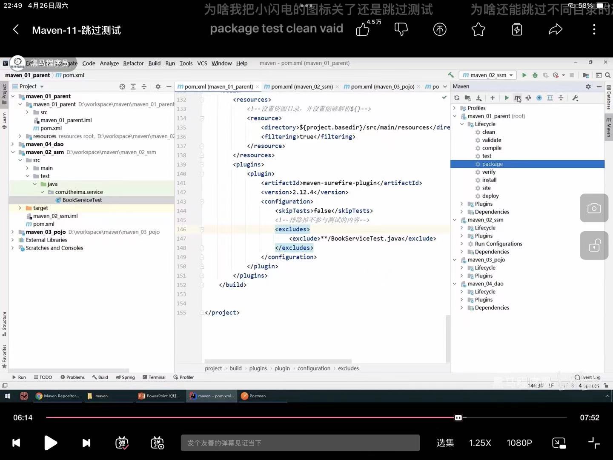
Task: Click the Debug bug icon in top toolbar
Action: click(x=535, y=75)
